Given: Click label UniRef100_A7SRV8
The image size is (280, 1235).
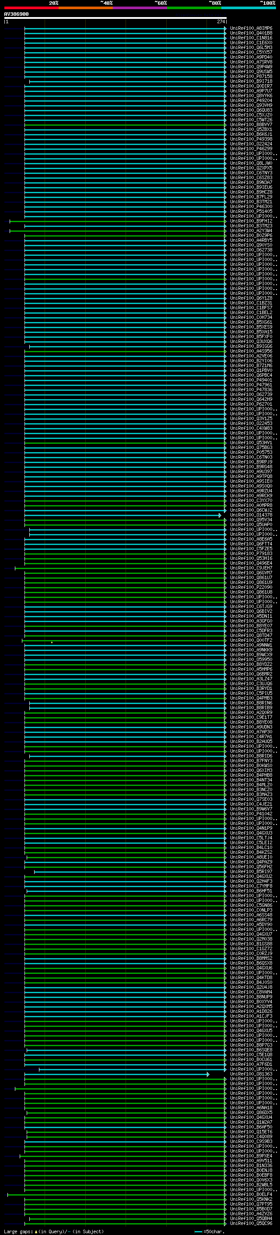Looking at the screenshot, I should click(x=251, y=62).
